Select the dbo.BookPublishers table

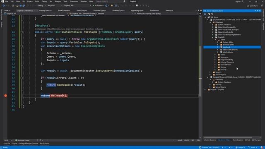click(230, 50)
